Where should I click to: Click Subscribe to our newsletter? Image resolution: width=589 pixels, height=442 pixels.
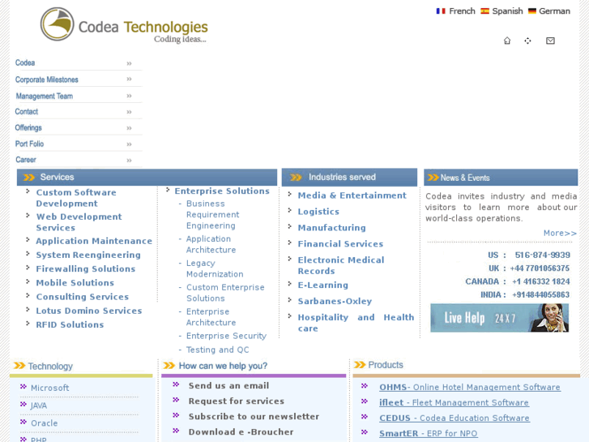click(x=254, y=416)
